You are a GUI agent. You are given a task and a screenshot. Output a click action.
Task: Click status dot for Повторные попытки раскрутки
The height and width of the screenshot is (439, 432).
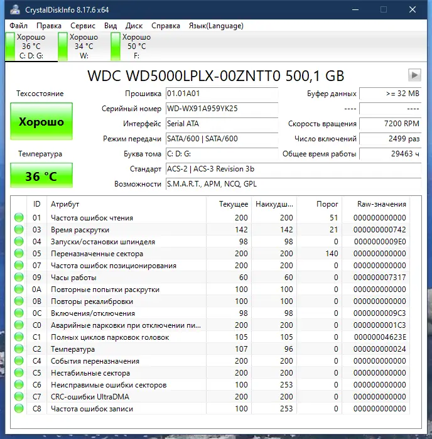click(19, 290)
